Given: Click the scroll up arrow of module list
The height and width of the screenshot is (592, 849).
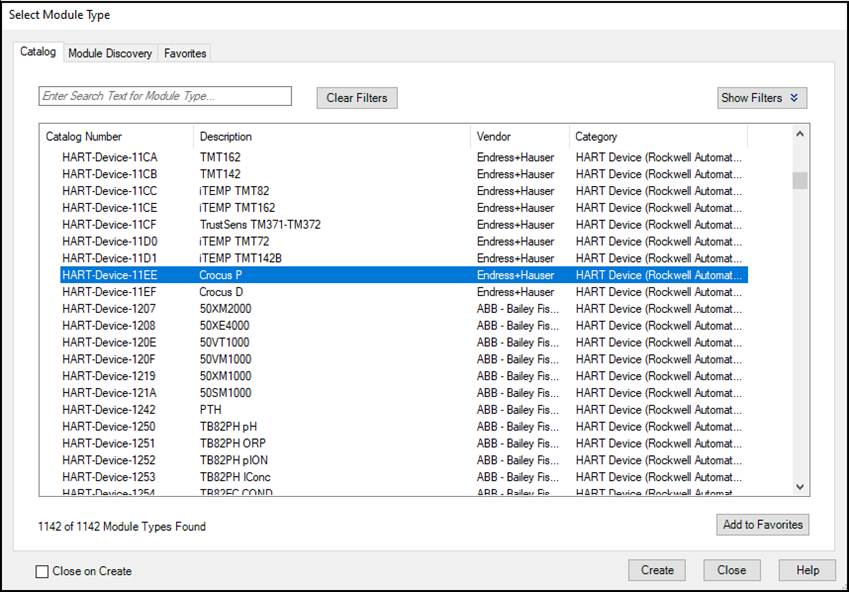Looking at the screenshot, I should pyautogui.click(x=800, y=134).
